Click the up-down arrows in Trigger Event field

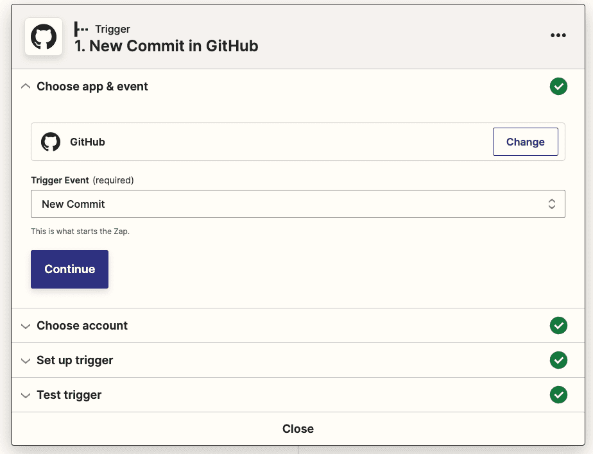(552, 204)
